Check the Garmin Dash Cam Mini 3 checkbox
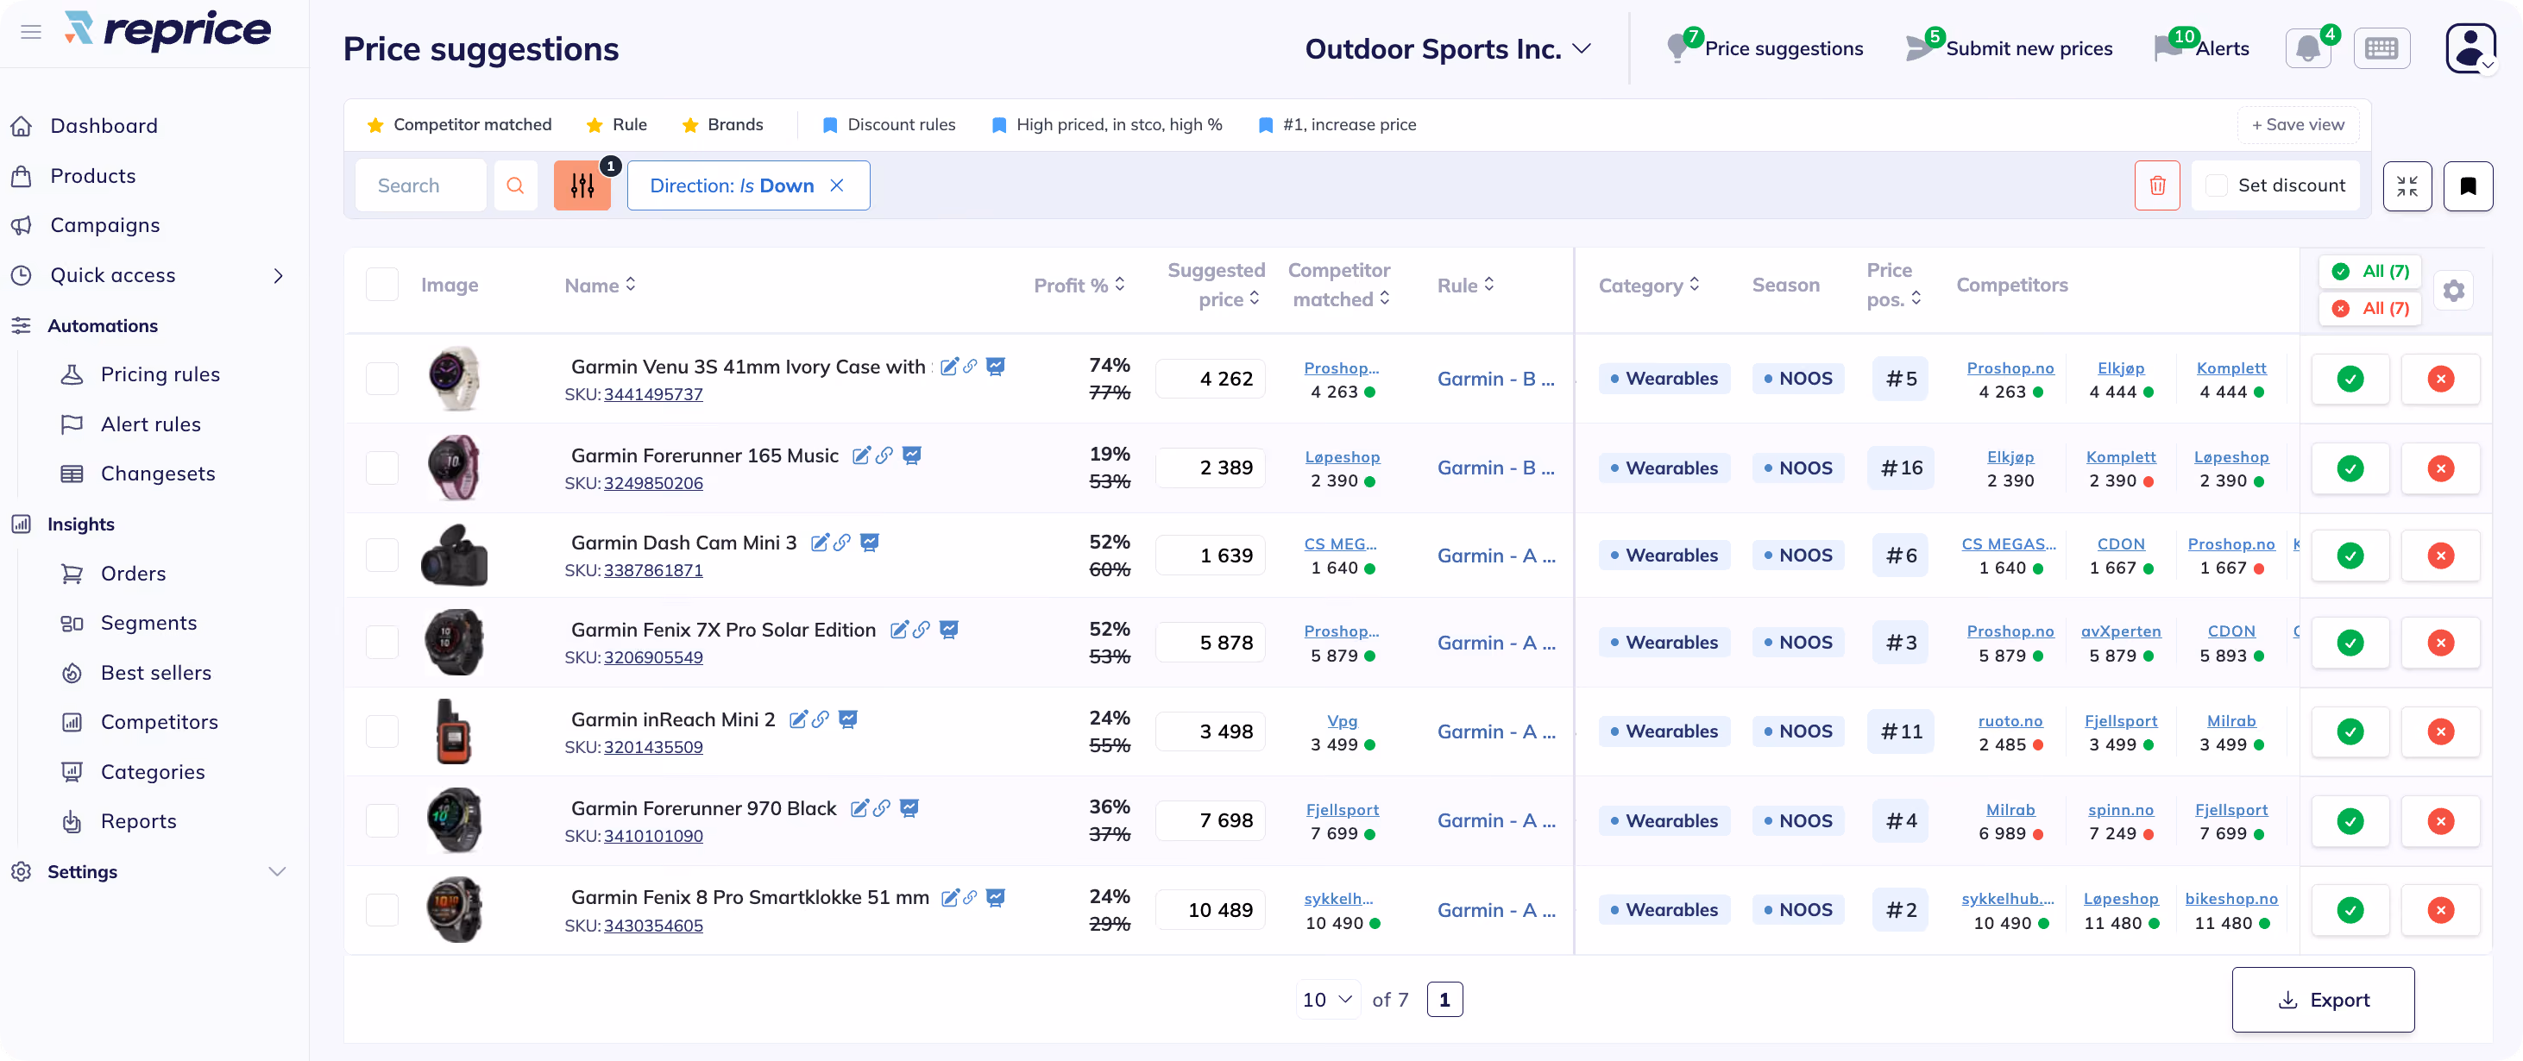 382,556
